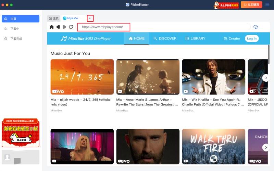This screenshot has width=274, height=171.
Task: Open the Rewrite The Stars video thumbnail
Action: tap(148, 77)
